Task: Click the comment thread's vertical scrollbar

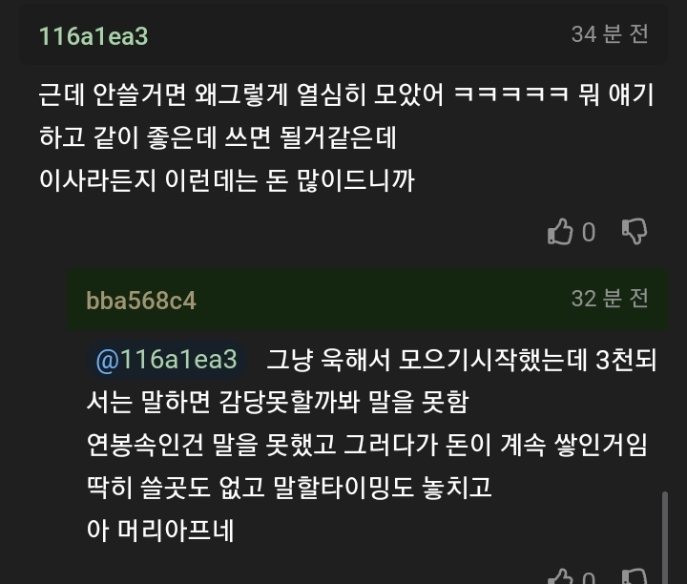Action: point(665,534)
